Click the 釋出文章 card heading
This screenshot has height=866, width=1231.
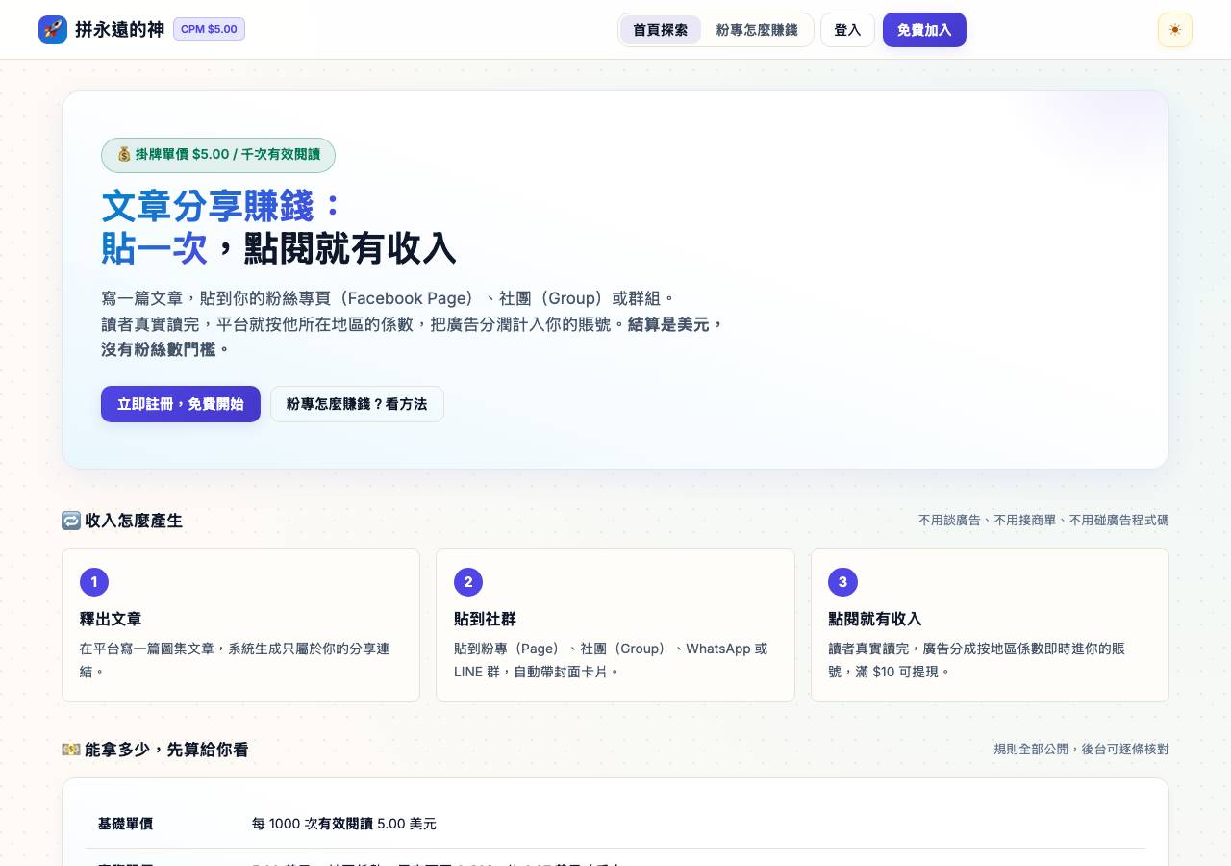pos(111,619)
